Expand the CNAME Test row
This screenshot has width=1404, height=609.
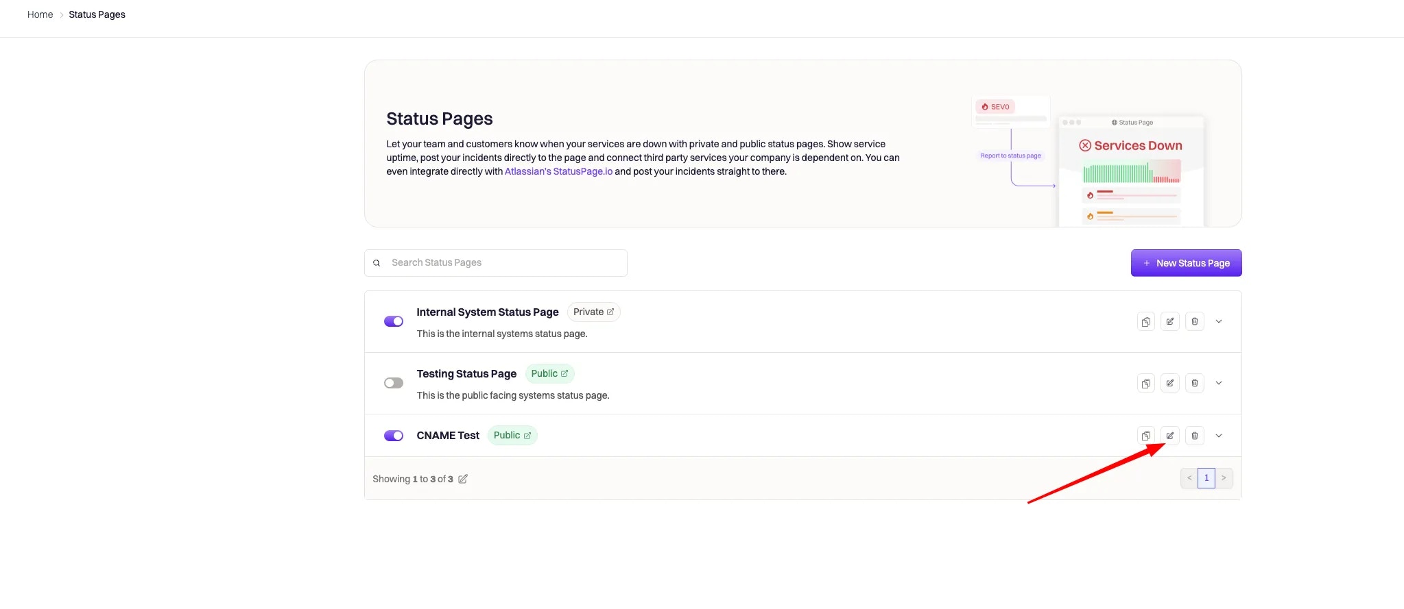click(x=1219, y=436)
